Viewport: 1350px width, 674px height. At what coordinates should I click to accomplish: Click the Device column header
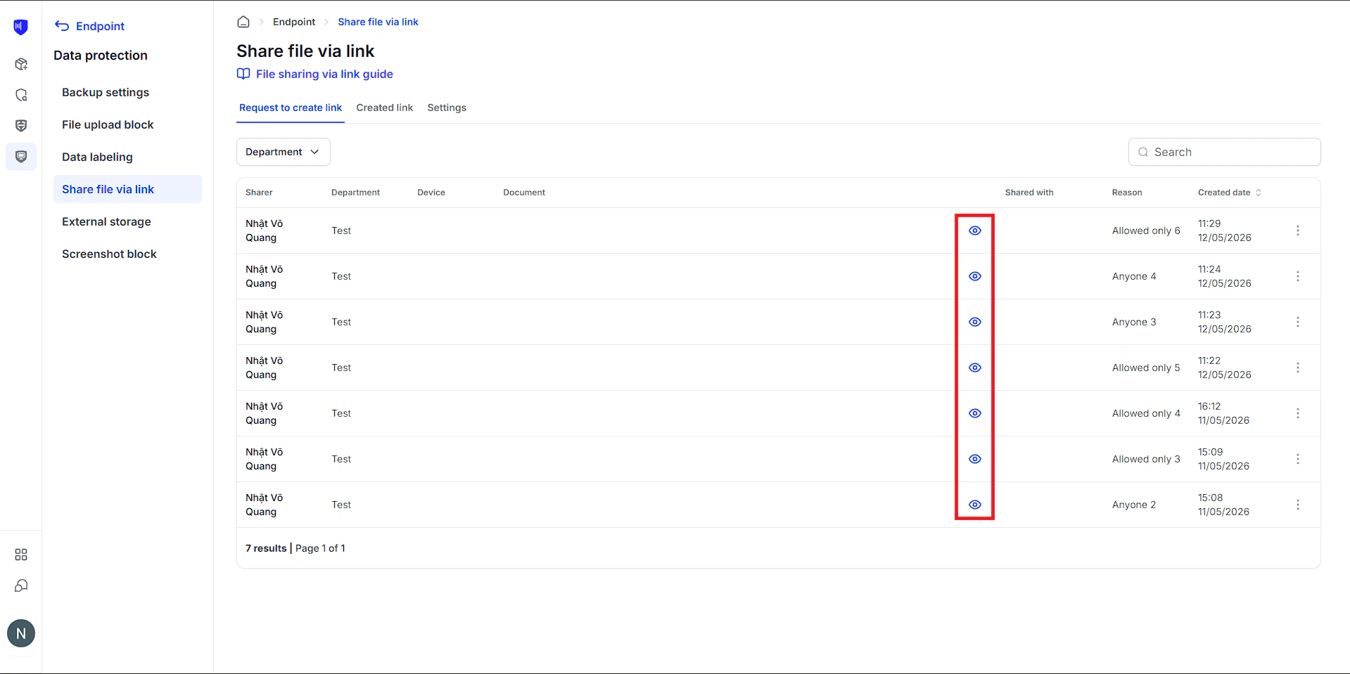(431, 193)
